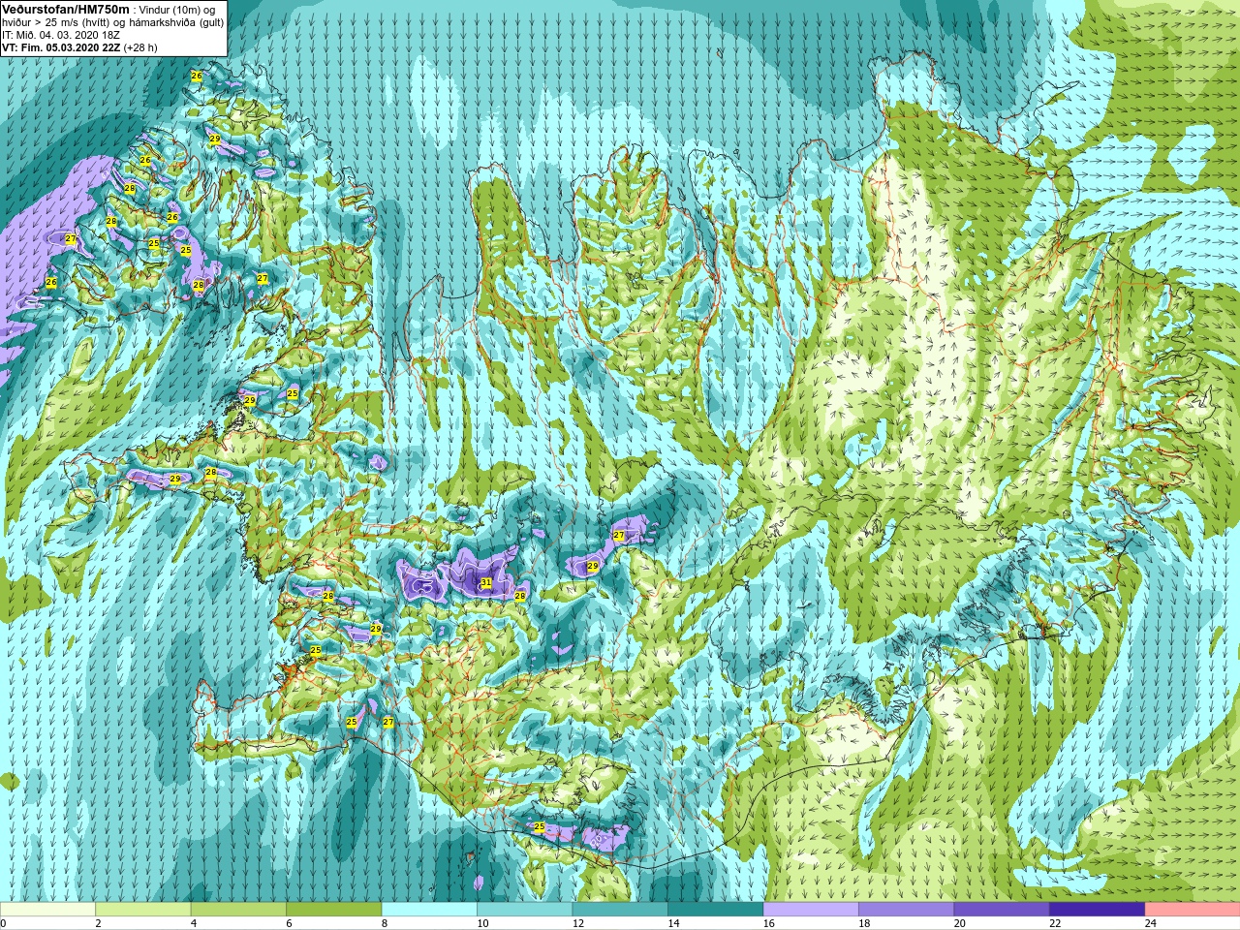This screenshot has height=930, width=1240.
Task: Click the legend scale label 10
Action: (482, 923)
